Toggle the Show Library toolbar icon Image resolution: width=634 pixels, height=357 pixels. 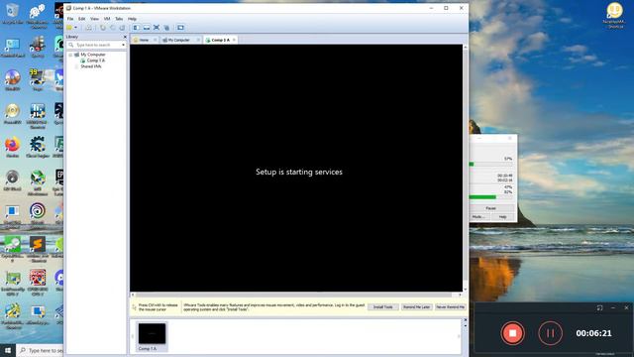tap(137, 28)
